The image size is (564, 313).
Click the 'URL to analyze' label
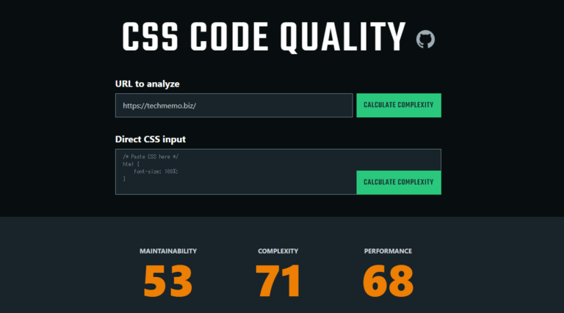point(147,84)
